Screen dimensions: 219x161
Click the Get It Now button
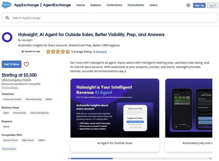pos(11,64)
